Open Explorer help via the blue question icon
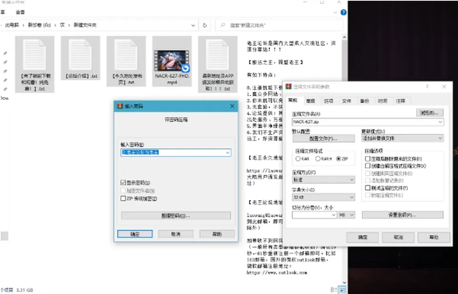458x294 pixels. click(x=343, y=12)
